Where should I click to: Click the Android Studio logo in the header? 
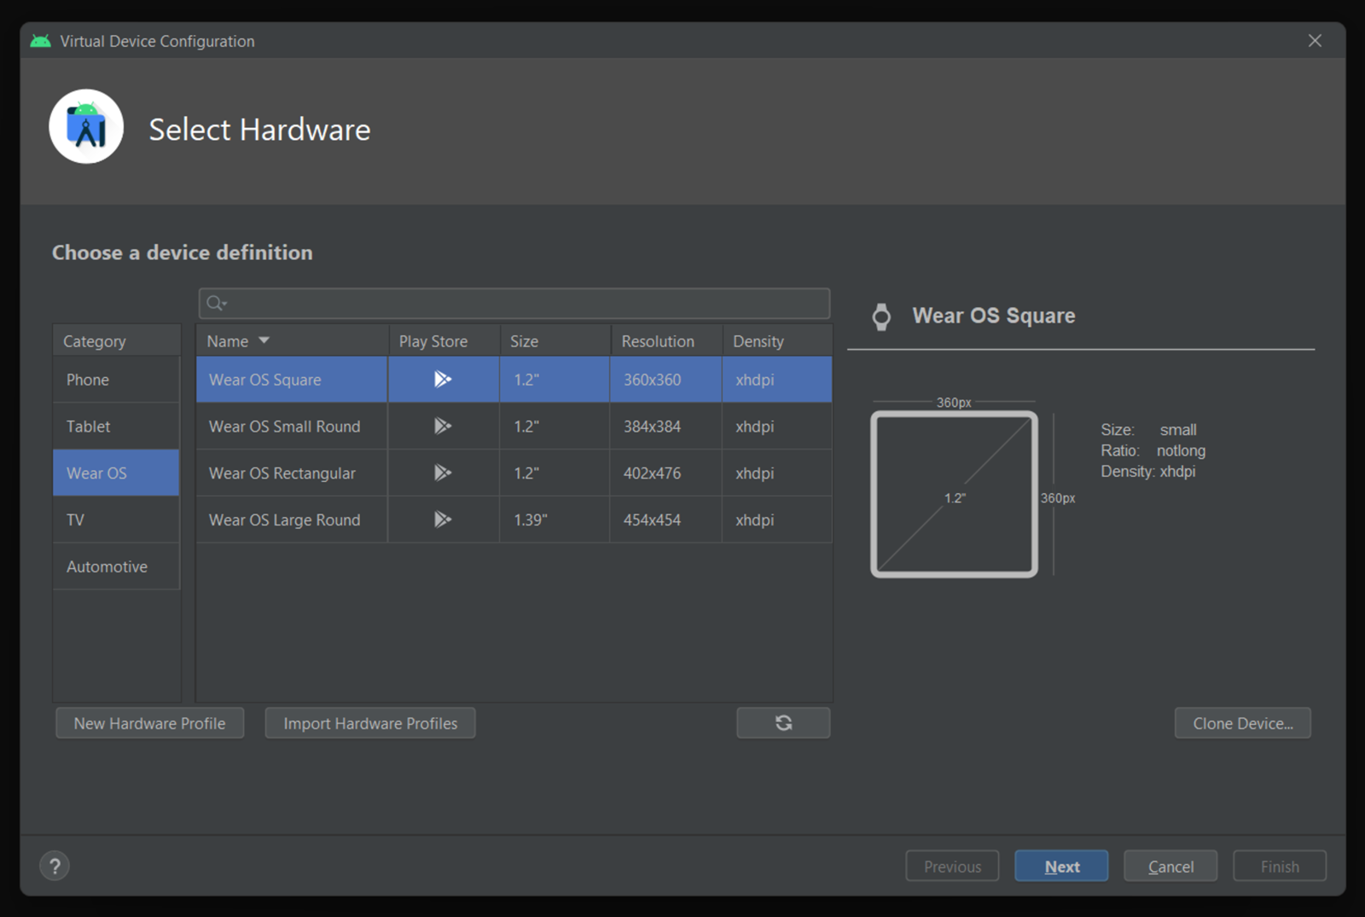click(86, 126)
